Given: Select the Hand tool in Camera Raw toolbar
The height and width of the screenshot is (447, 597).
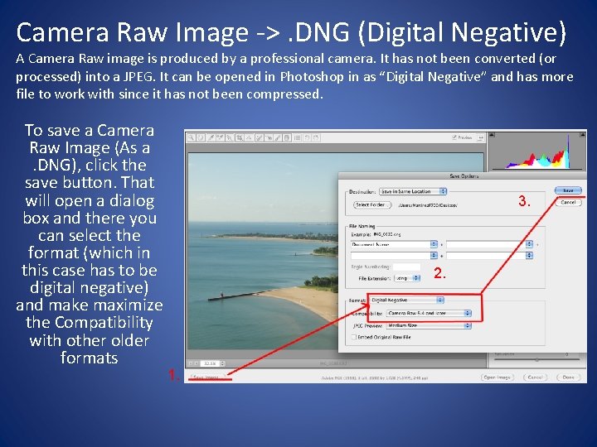Looking at the screenshot, I should click(x=201, y=137).
